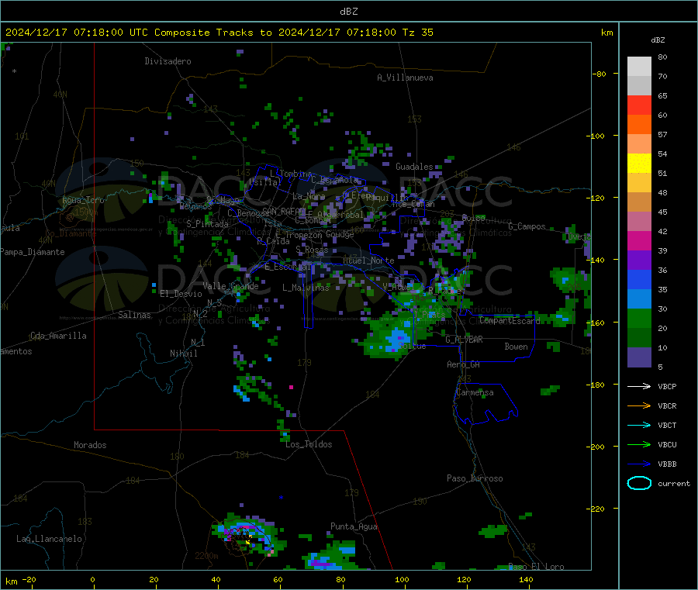698x590 pixels.
Task: Click the 'Guadales' map label
Action: pyautogui.click(x=414, y=167)
